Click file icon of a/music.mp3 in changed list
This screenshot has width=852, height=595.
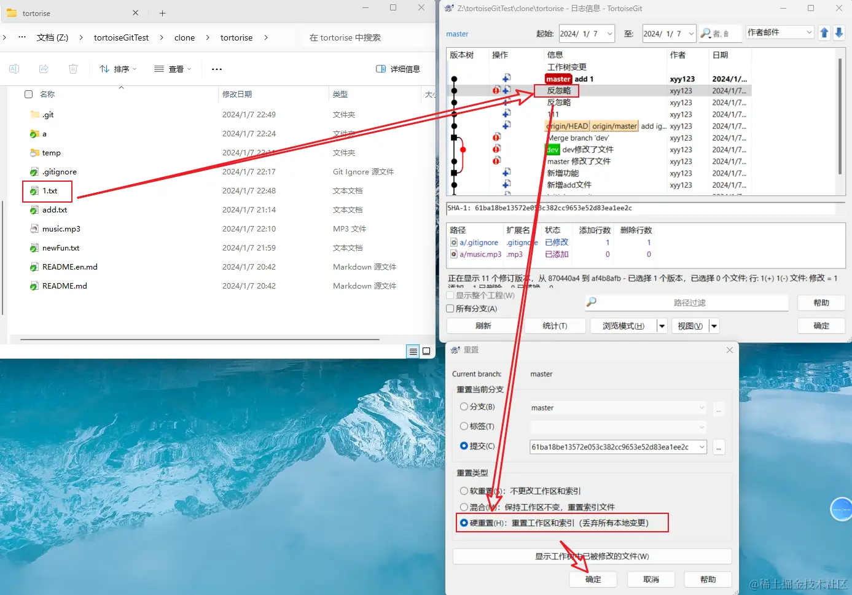point(454,254)
